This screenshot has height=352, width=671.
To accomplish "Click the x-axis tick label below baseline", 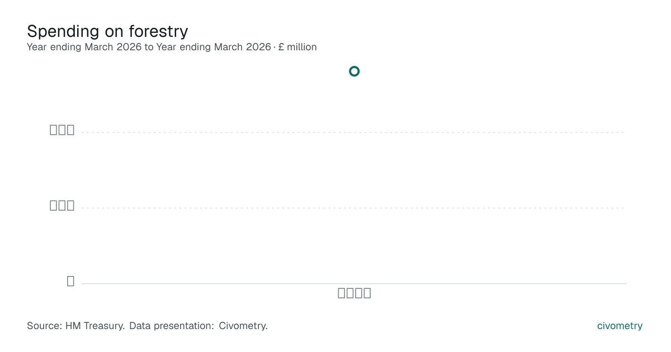I will click(x=355, y=293).
